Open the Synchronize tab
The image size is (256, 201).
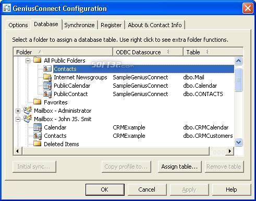(79, 25)
